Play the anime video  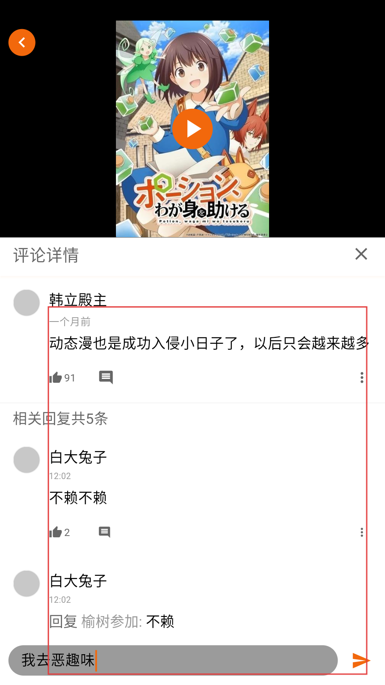pyautogui.click(x=192, y=128)
